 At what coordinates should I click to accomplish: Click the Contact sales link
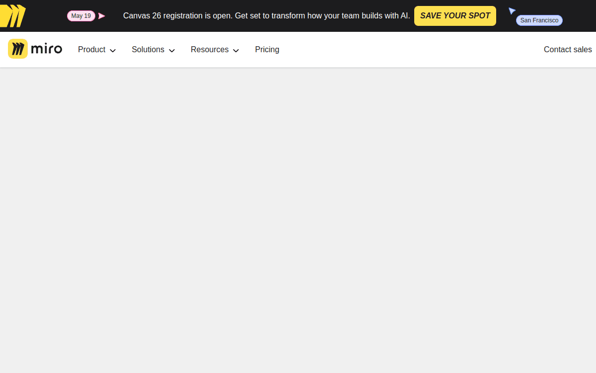pyautogui.click(x=568, y=49)
